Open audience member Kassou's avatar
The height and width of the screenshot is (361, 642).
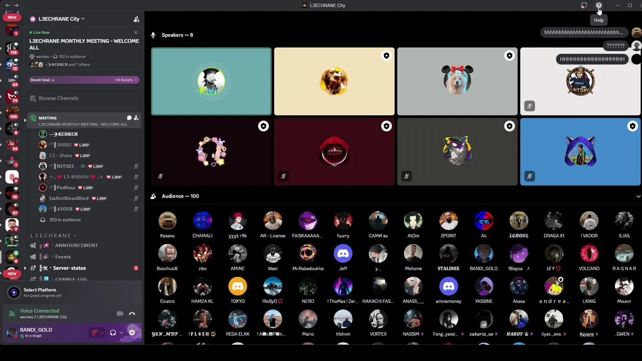[x=168, y=221]
